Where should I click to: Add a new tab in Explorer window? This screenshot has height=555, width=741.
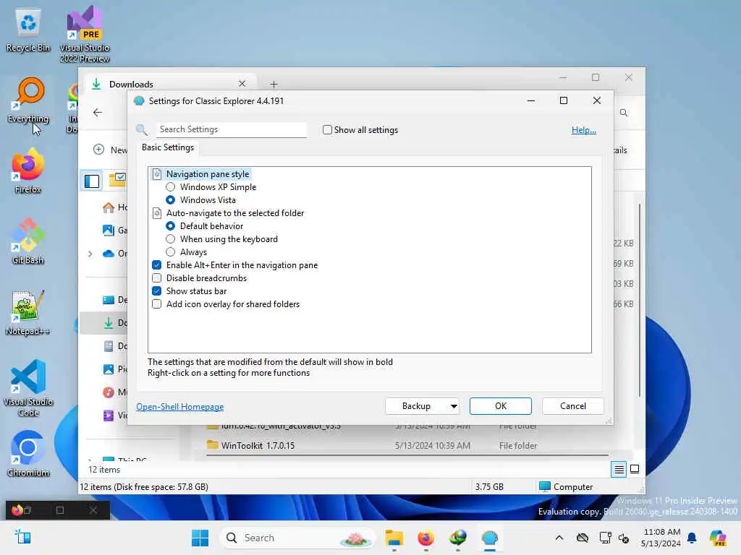tap(274, 85)
